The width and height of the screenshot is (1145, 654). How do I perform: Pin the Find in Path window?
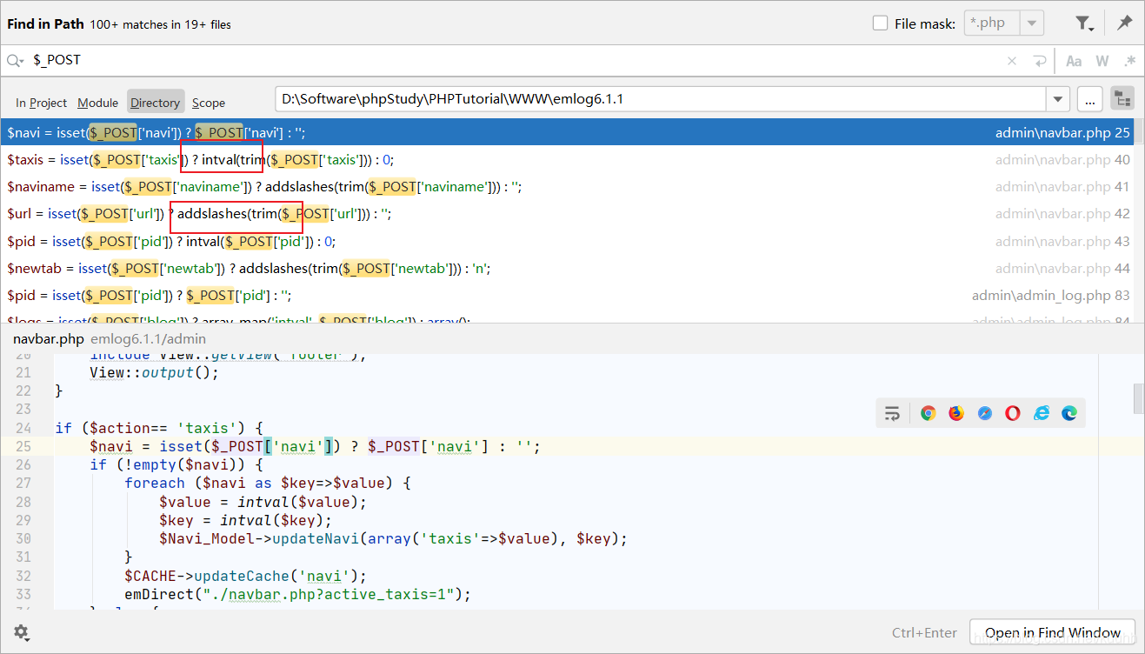[1125, 23]
